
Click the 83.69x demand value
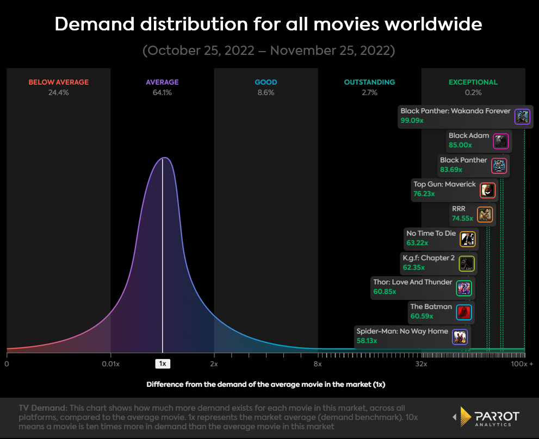(x=451, y=170)
